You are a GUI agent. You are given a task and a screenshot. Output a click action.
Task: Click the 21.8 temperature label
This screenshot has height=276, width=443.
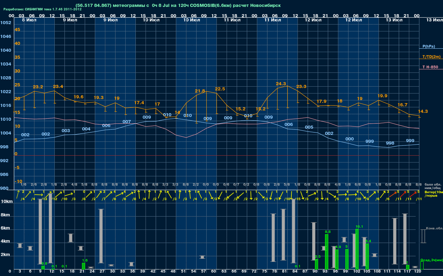[200, 91]
